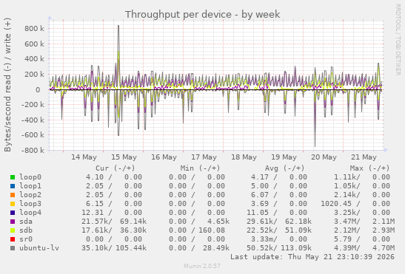Select the loop2 legend label
Image resolution: width=405 pixels, height=274 pixels.
(x=30, y=195)
